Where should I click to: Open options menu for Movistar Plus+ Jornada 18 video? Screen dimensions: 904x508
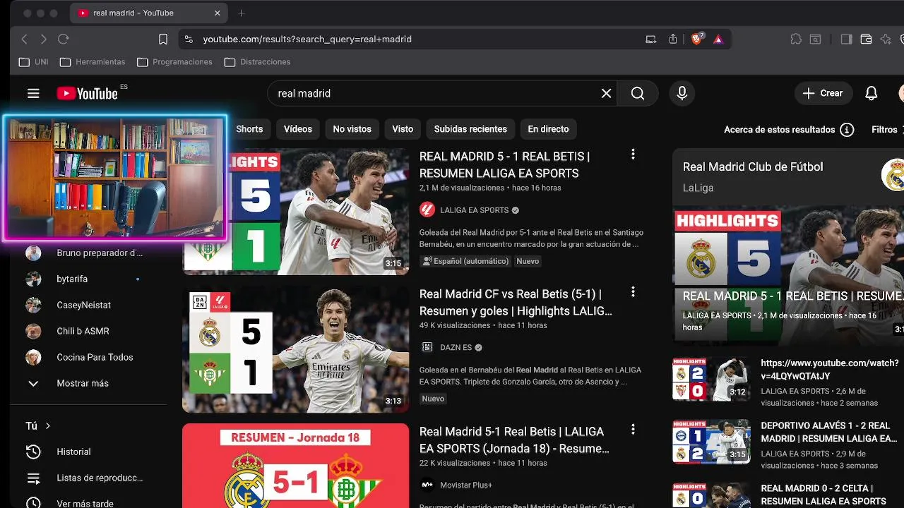pos(633,429)
